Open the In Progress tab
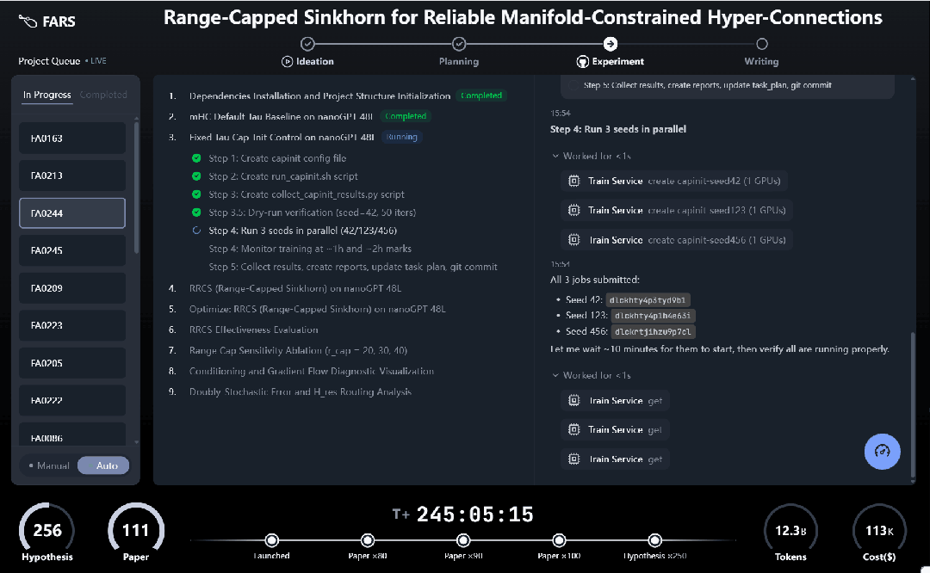This screenshot has height=573, width=930. [47, 95]
